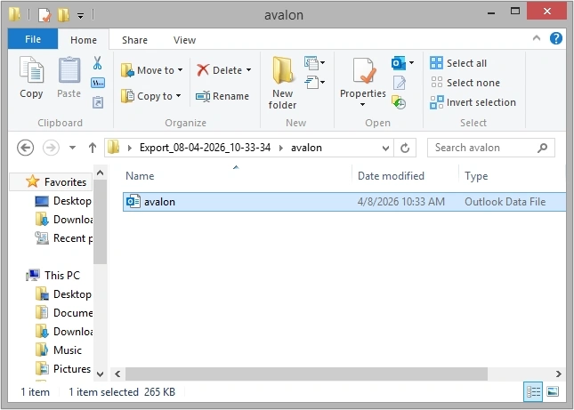Open Downloads under This PC
Viewport: 574px width, 410px height.
click(64, 332)
